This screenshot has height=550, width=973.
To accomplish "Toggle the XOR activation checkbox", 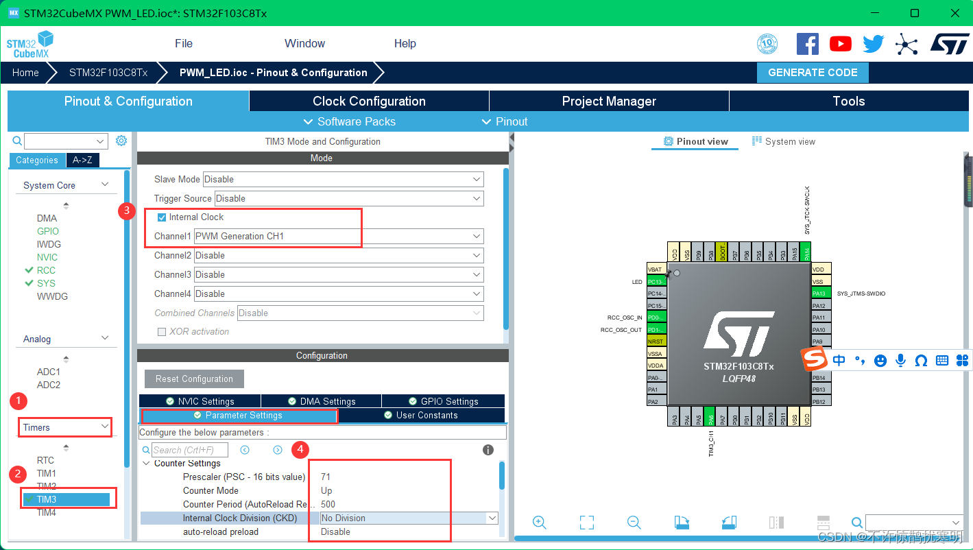I will click(x=162, y=331).
